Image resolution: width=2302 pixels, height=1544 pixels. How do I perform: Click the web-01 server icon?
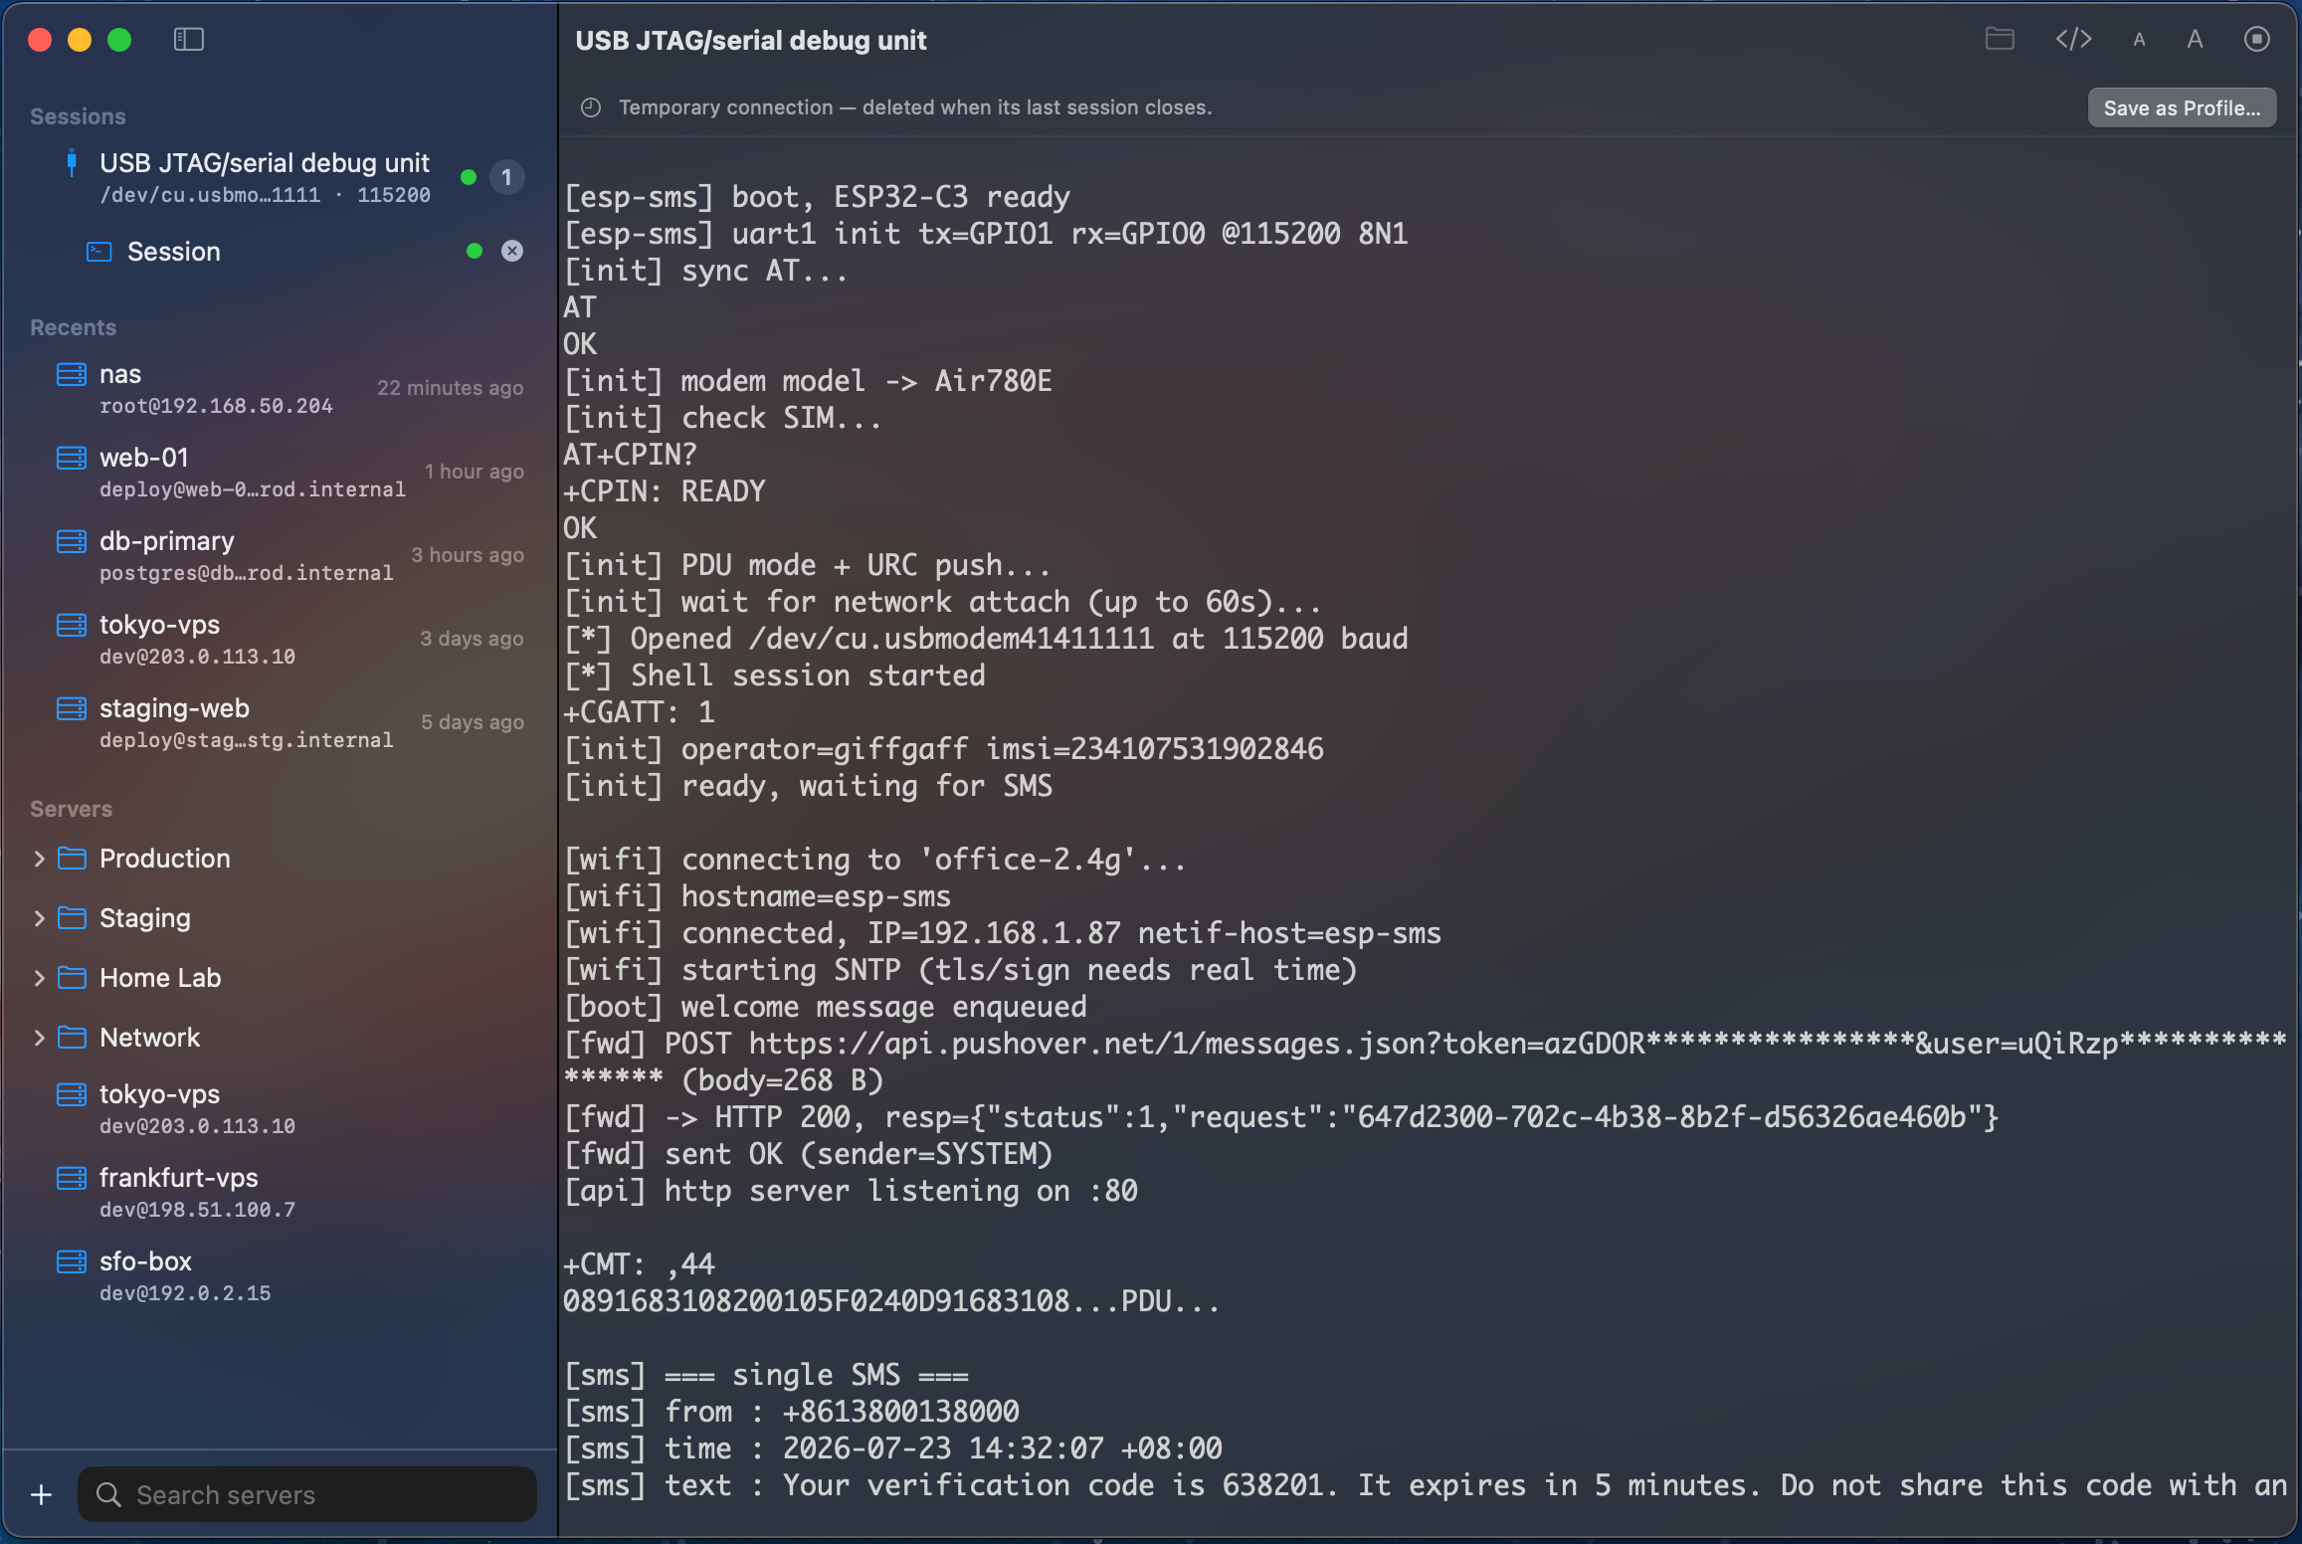click(x=71, y=458)
